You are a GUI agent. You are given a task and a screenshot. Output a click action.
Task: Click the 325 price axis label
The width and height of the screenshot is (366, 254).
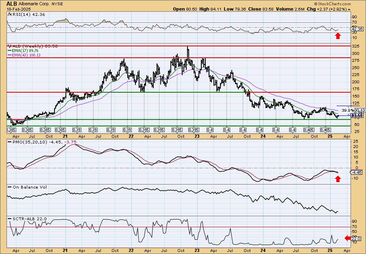click(x=355, y=46)
